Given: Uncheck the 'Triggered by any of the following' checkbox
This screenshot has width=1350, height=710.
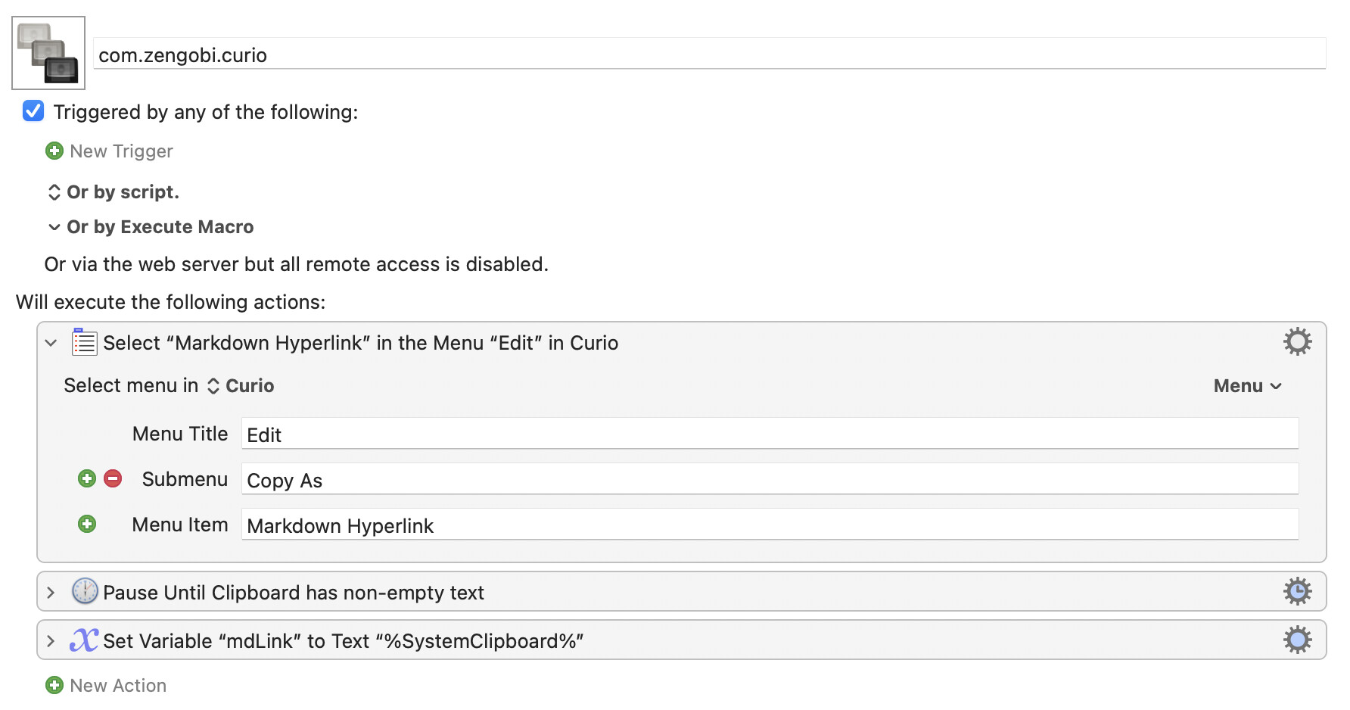Looking at the screenshot, I should [x=33, y=111].
